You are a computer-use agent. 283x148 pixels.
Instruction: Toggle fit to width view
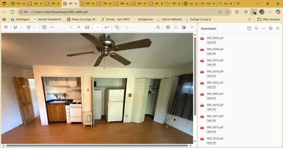(x=87, y=27)
